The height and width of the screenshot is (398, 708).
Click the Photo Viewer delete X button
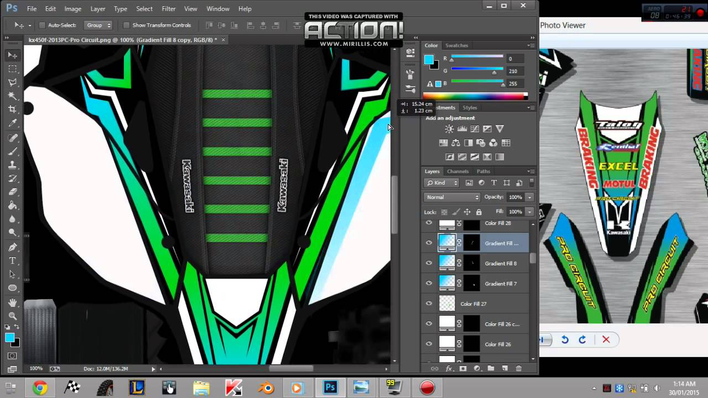[x=606, y=340]
